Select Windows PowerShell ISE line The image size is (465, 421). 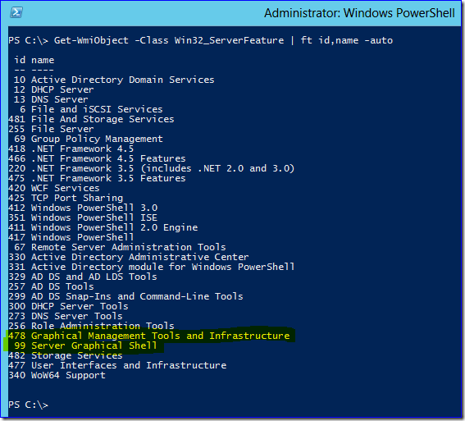(83, 217)
